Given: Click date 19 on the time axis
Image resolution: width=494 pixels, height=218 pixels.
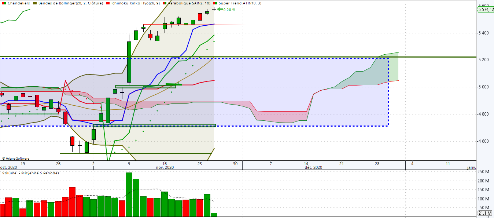Looking at the screenshot, I should (x=23, y=164).
